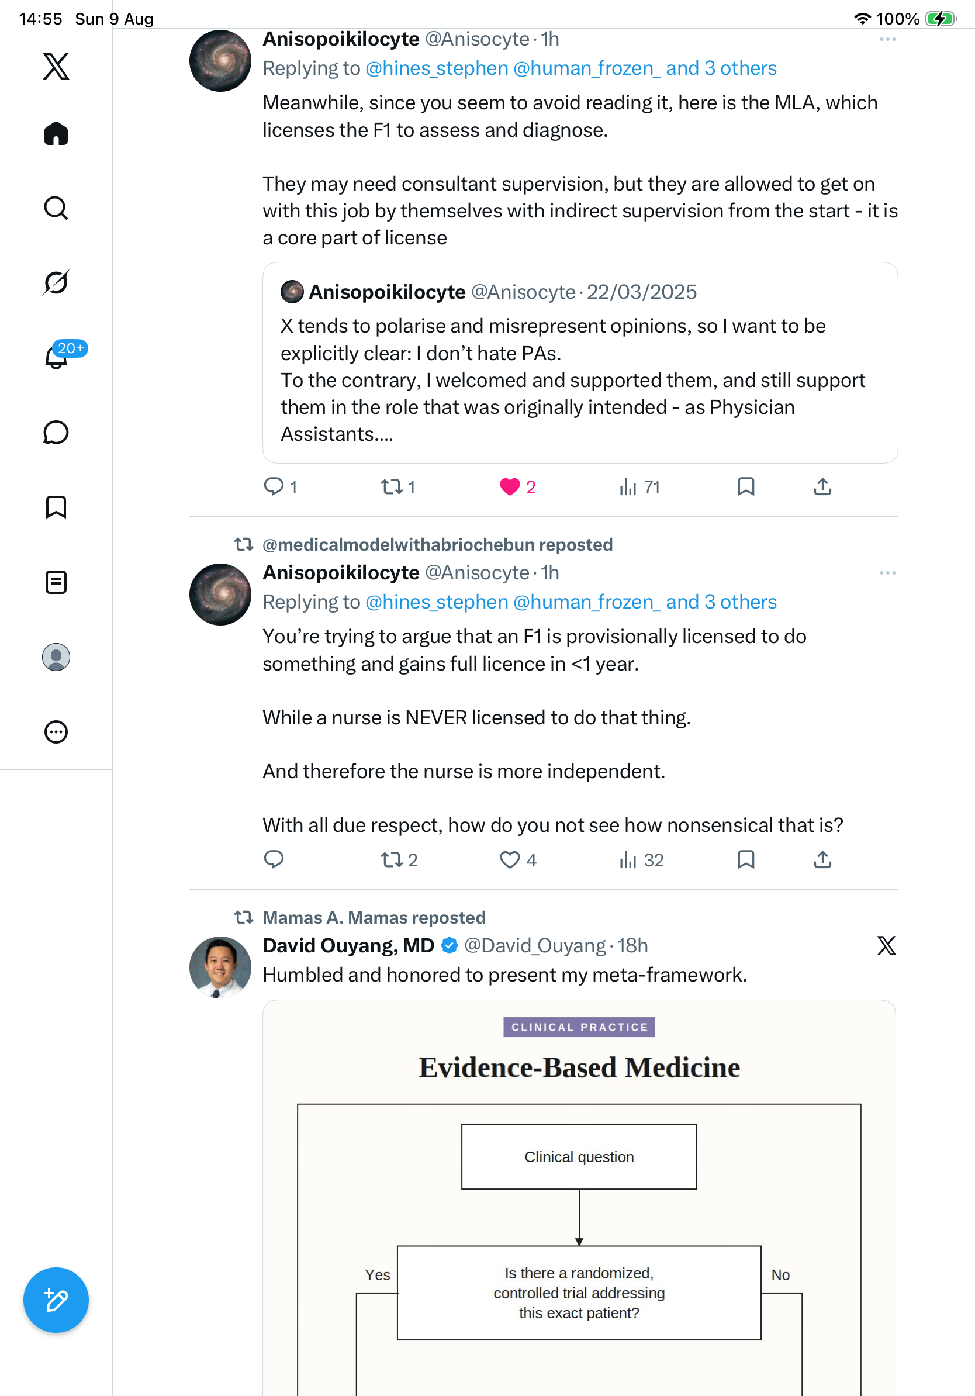975x1396 pixels.
Task: Repost the first post with 1 repost
Action: point(397,487)
